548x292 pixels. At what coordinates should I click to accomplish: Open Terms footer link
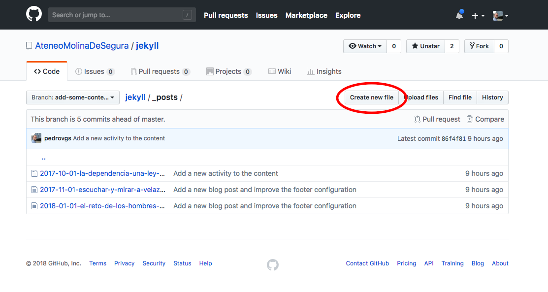coord(97,263)
